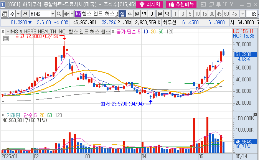Open the 추천메뉴 recommended menu
The image size is (259, 160).
pyautogui.click(x=181, y=4)
